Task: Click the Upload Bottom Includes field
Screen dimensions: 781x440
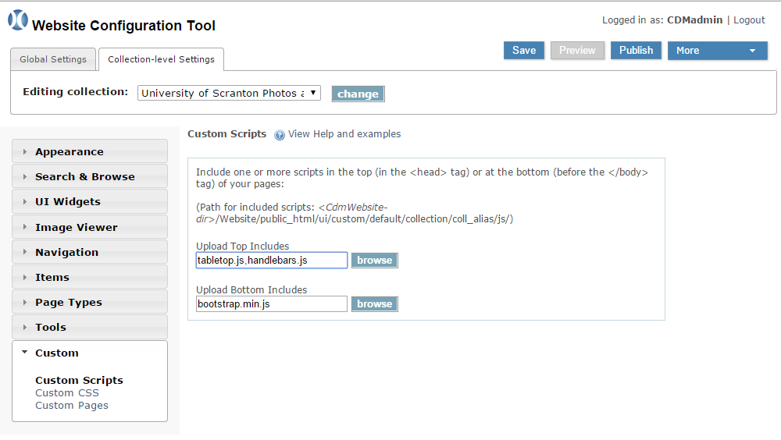Action: coord(272,304)
